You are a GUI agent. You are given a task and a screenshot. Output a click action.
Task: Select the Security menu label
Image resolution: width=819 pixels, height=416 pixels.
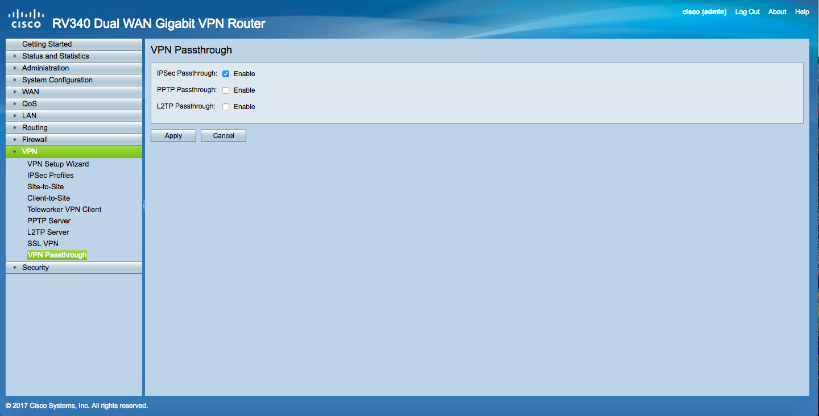(x=35, y=268)
